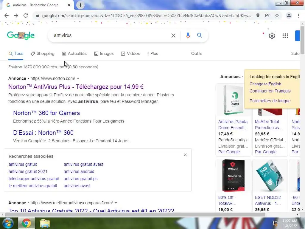Reload the page with the refresh icon

coord(26,16)
